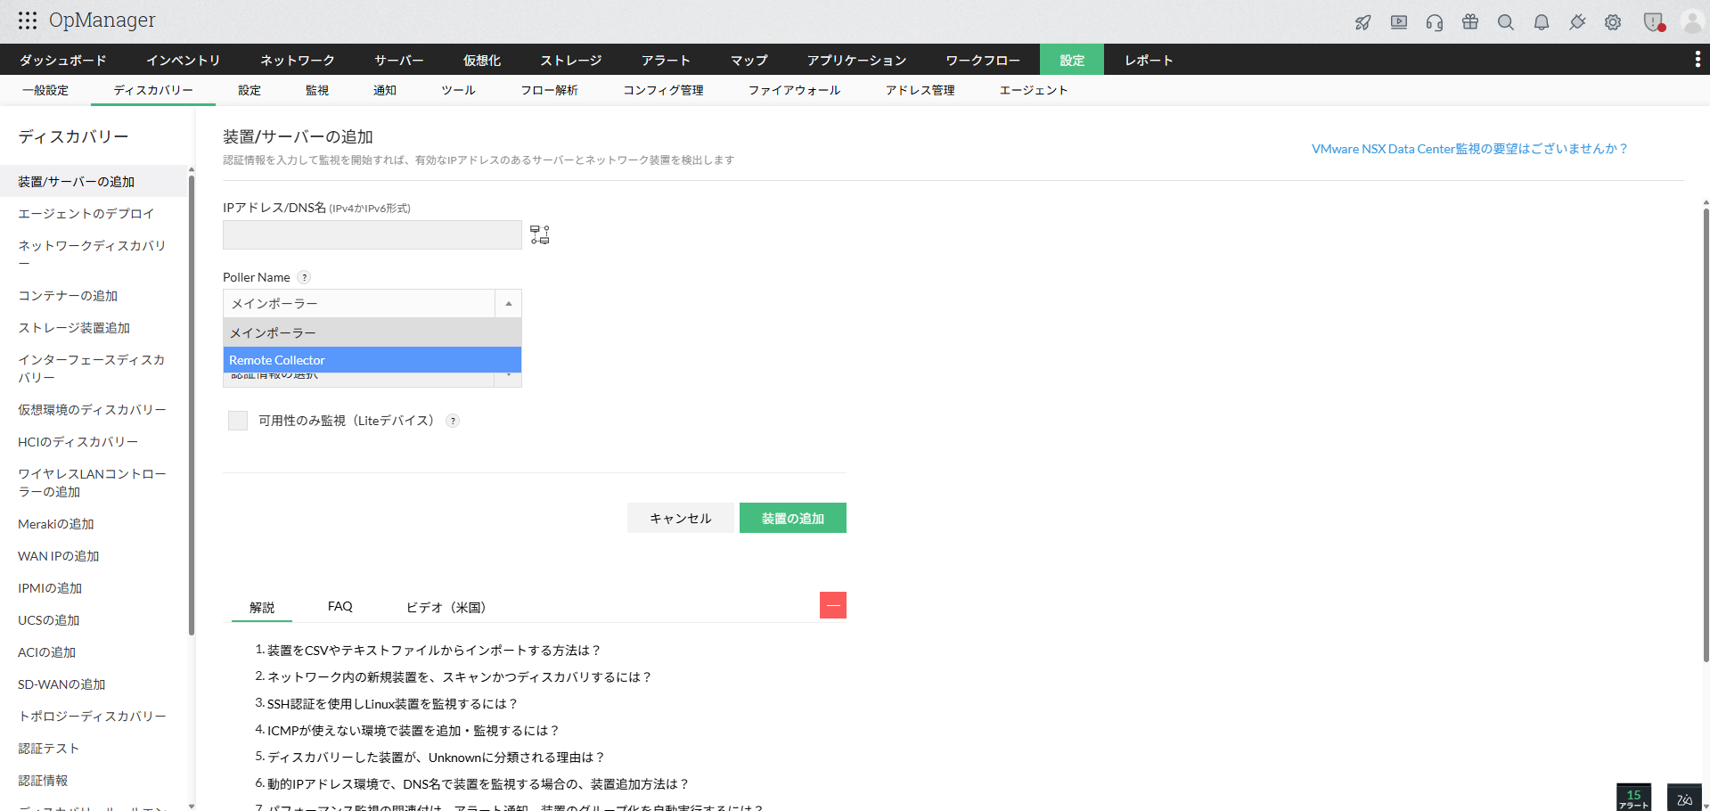1710x811 pixels.
Task: Open the ワークフロー menu
Action: pos(983,60)
